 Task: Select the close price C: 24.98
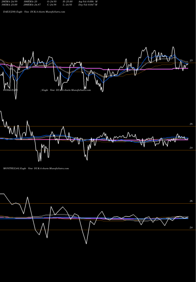click(x=52, y=5)
